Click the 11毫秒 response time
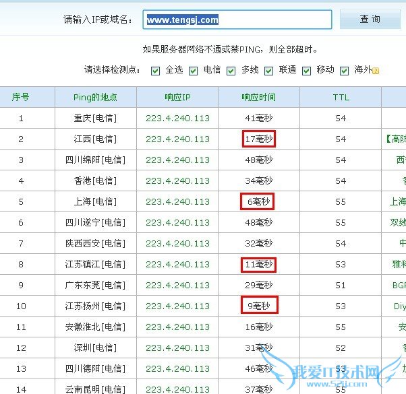Image resolution: width=406 pixels, height=394 pixels. (x=259, y=264)
